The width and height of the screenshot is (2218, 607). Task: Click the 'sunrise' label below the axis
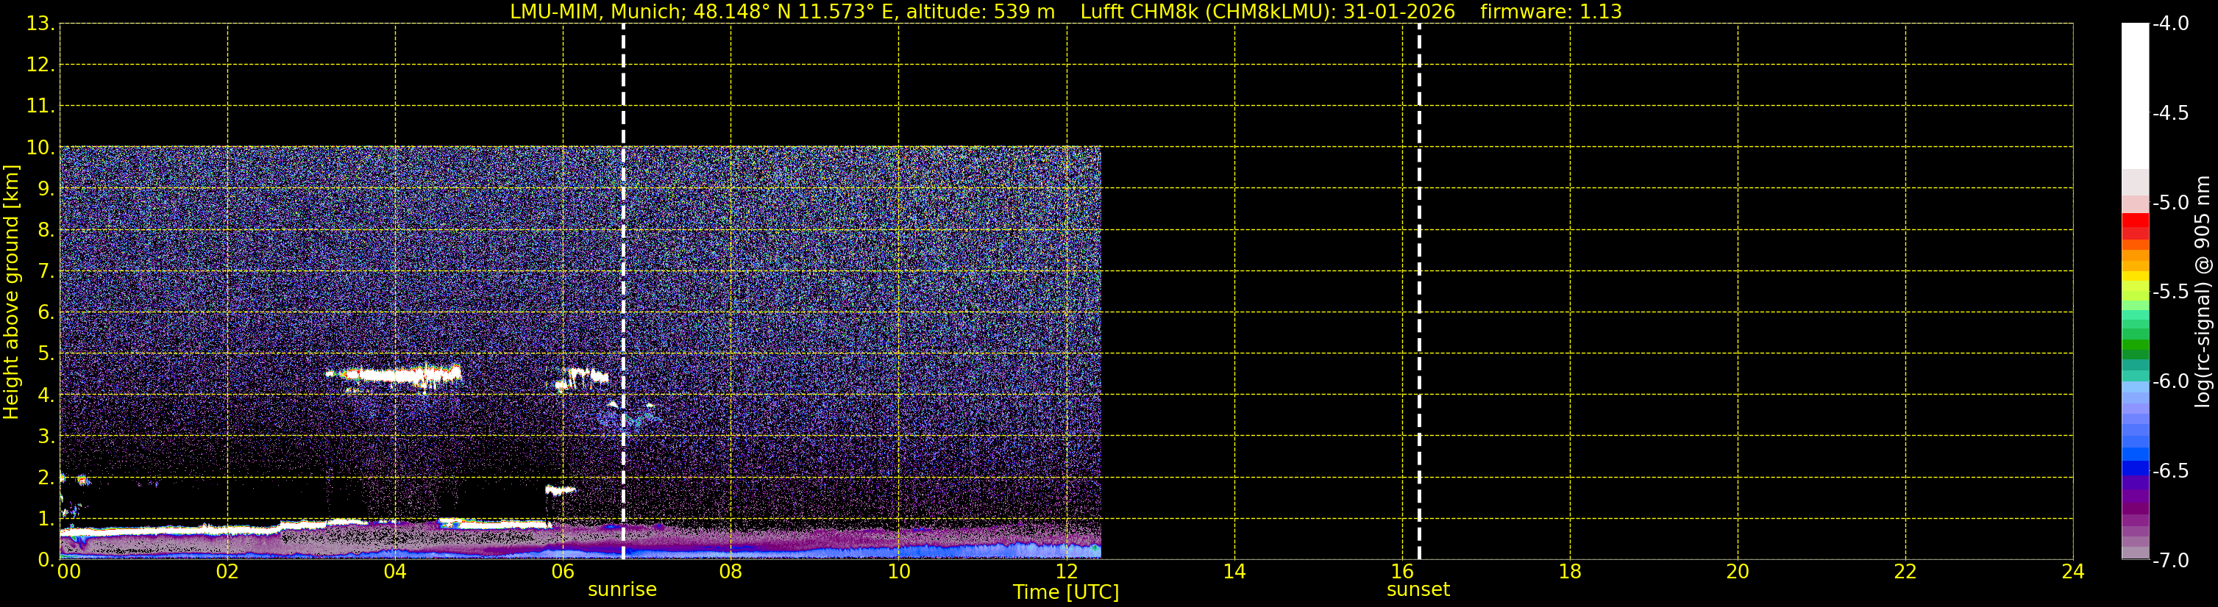coord(622,590)
